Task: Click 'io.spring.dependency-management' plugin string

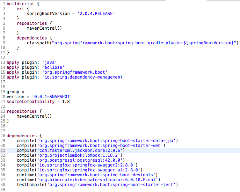Action: point(83,77)
